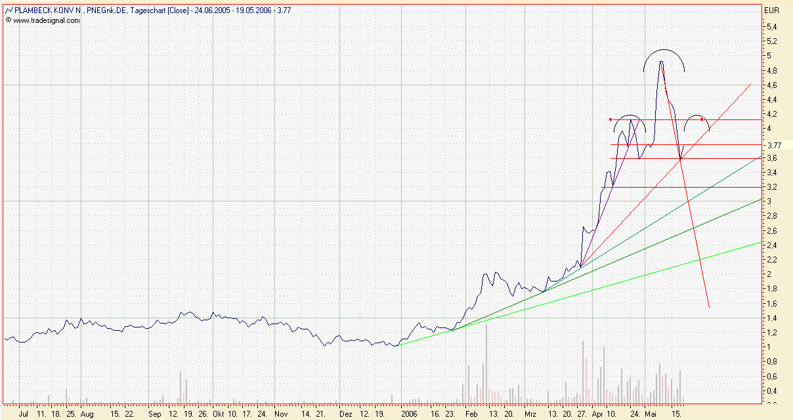Click the 4,6 value on the price axis
This screenshot has height=420, width=793.
pos(772,85)
